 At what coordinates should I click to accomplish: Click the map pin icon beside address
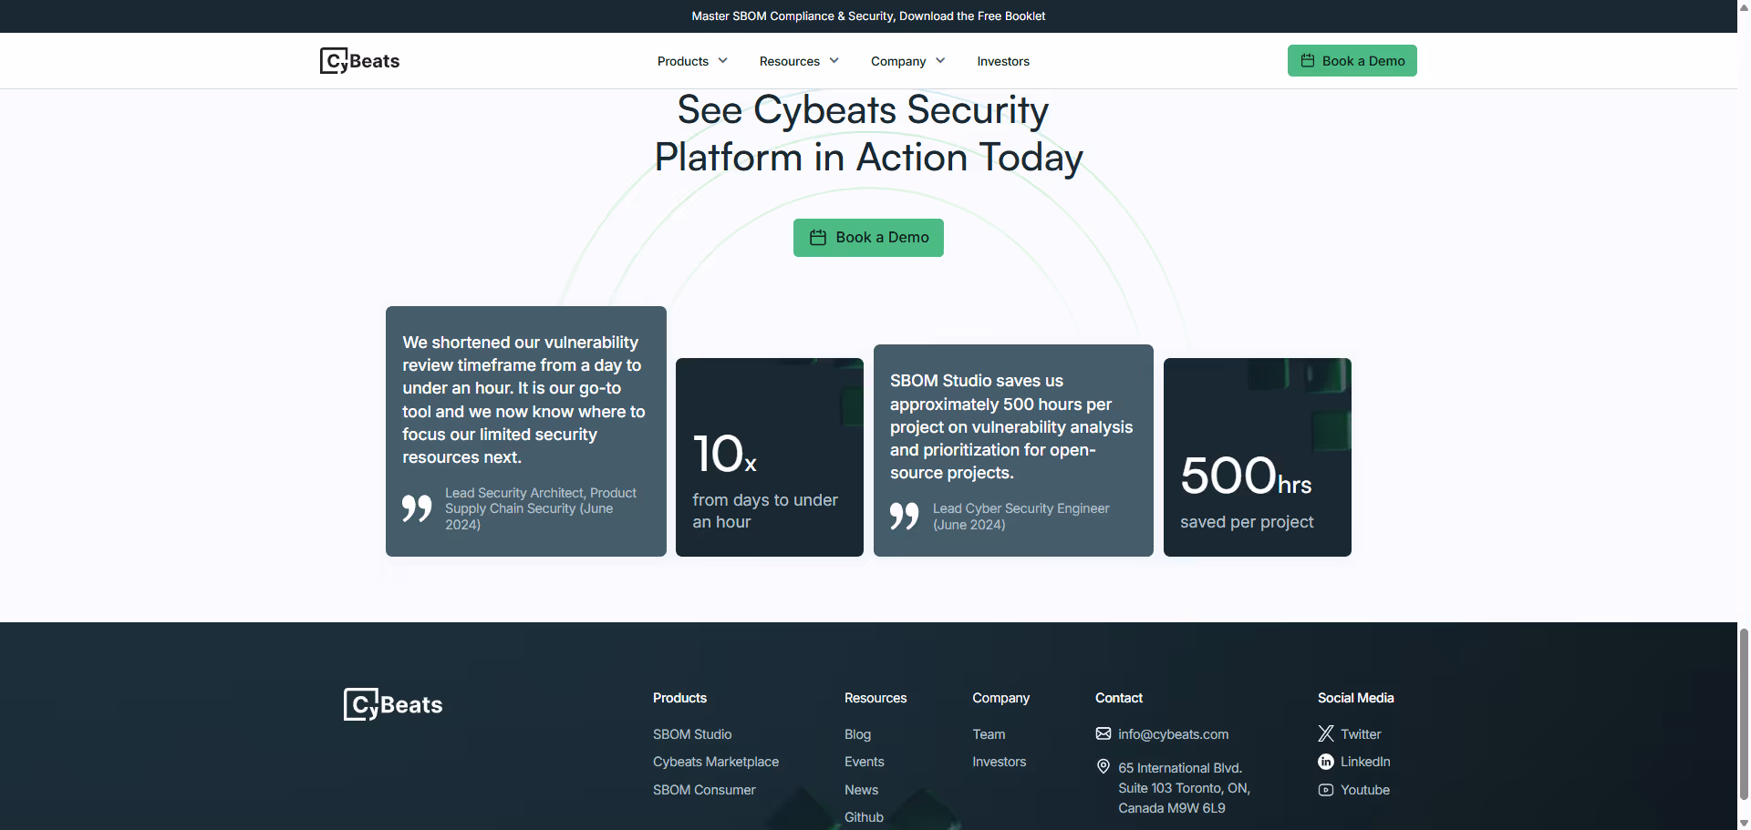point(1103,767)
